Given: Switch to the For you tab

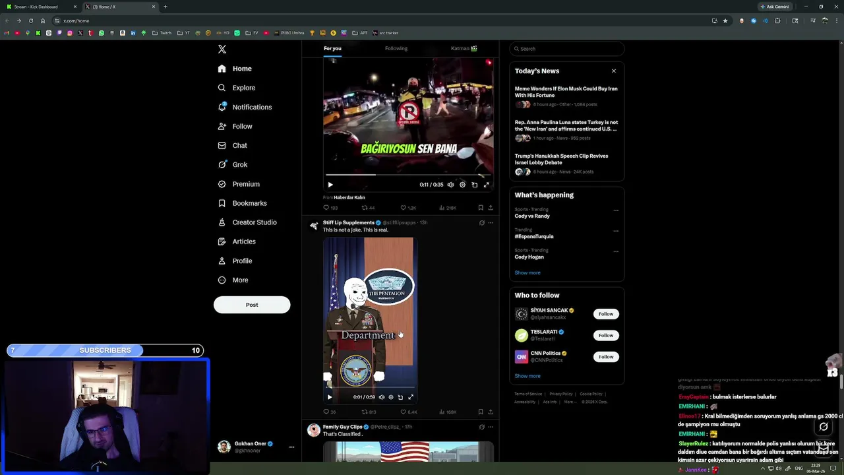Looking at the screenshot, I should pos(332,48).
